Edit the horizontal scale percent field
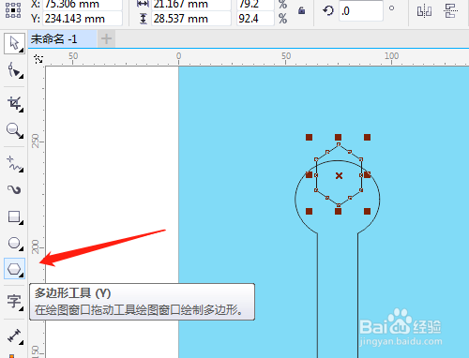 click(255, 5)
